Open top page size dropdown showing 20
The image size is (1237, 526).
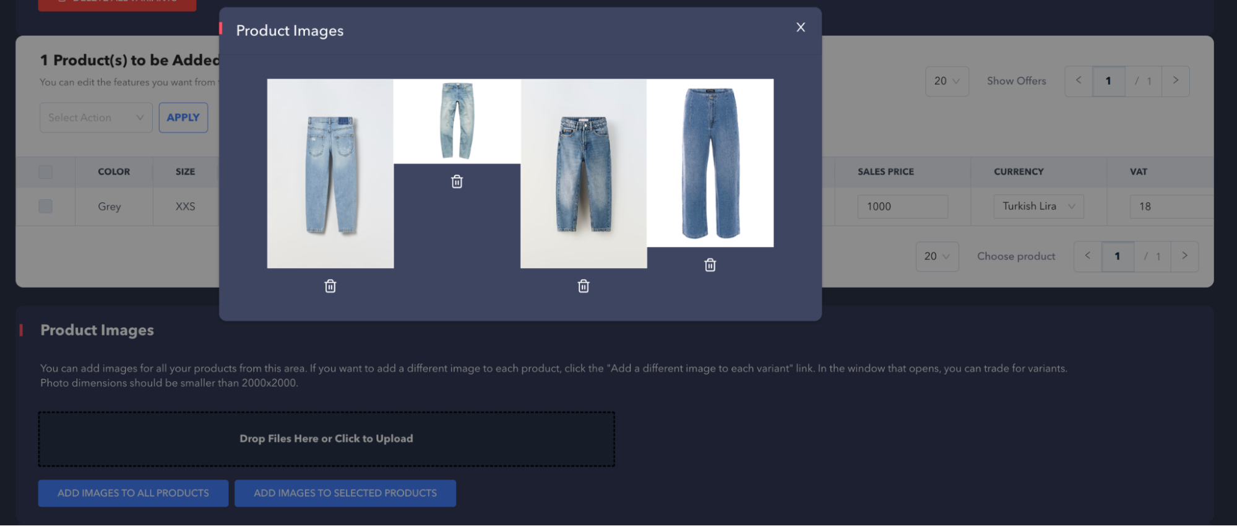tap(946, 81)
